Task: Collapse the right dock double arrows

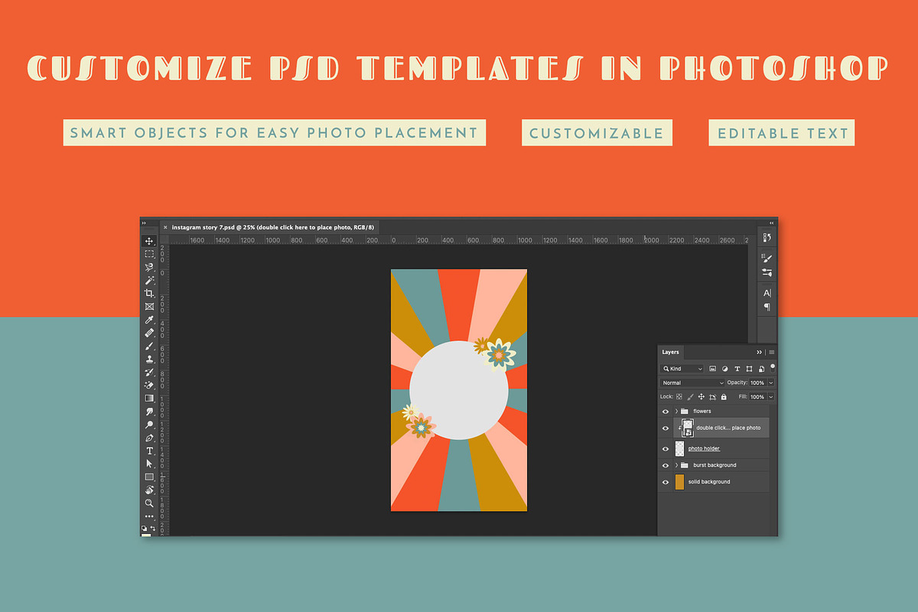Action: pos(772,223)
